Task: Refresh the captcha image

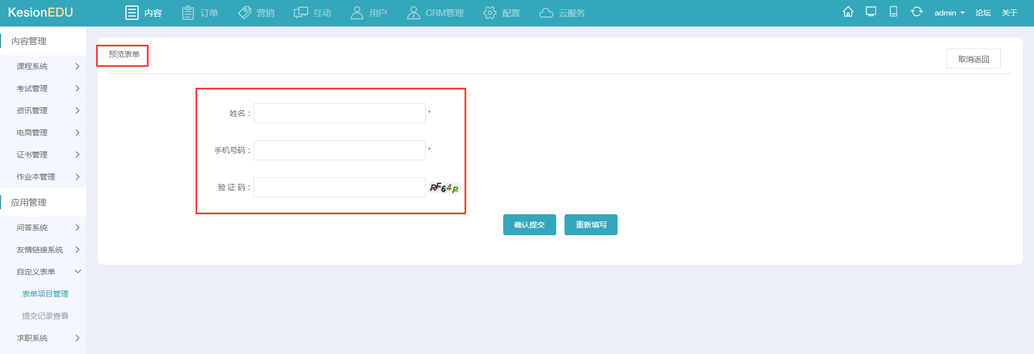Action: click(x=444, y=188)
